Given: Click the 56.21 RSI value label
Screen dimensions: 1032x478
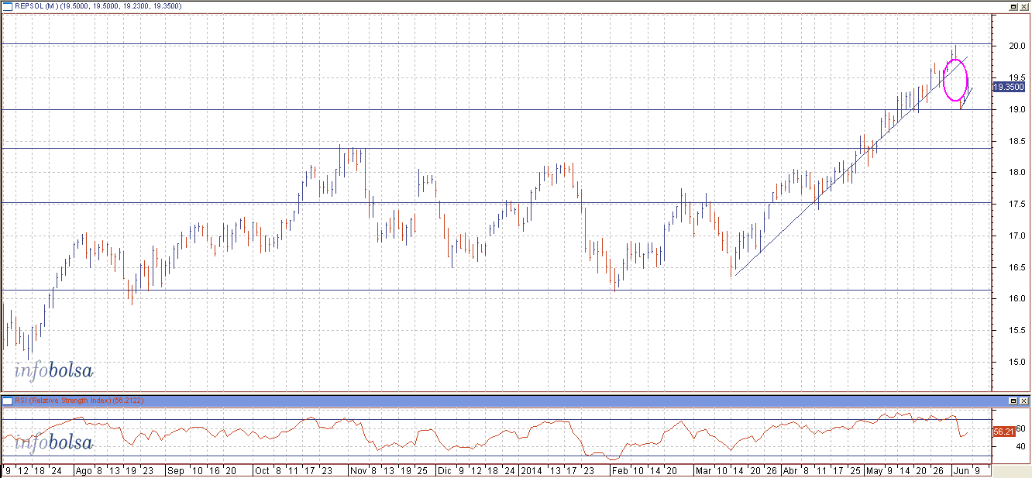Looking at the screenshot, I should click(1003, 432).
